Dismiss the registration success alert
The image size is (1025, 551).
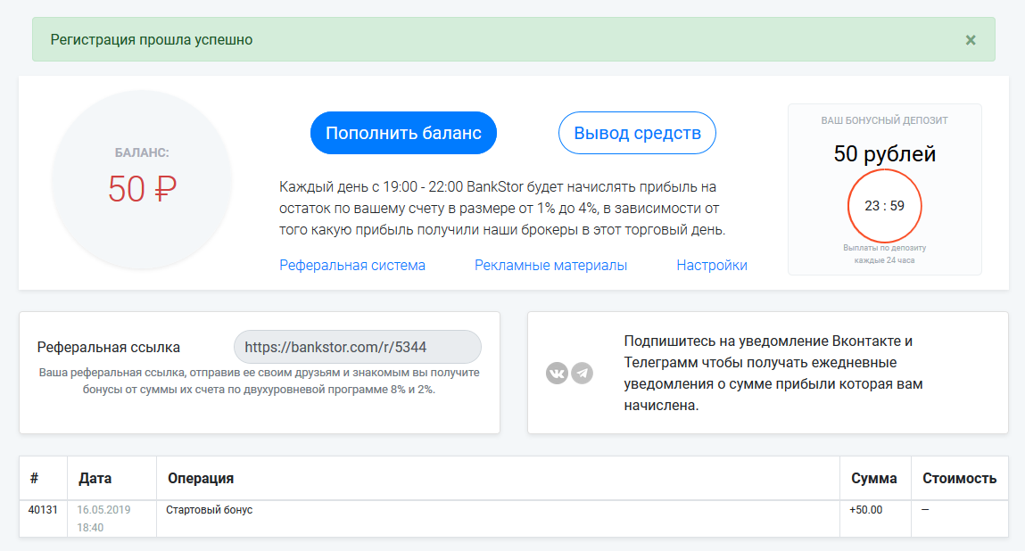click(971, 40)
